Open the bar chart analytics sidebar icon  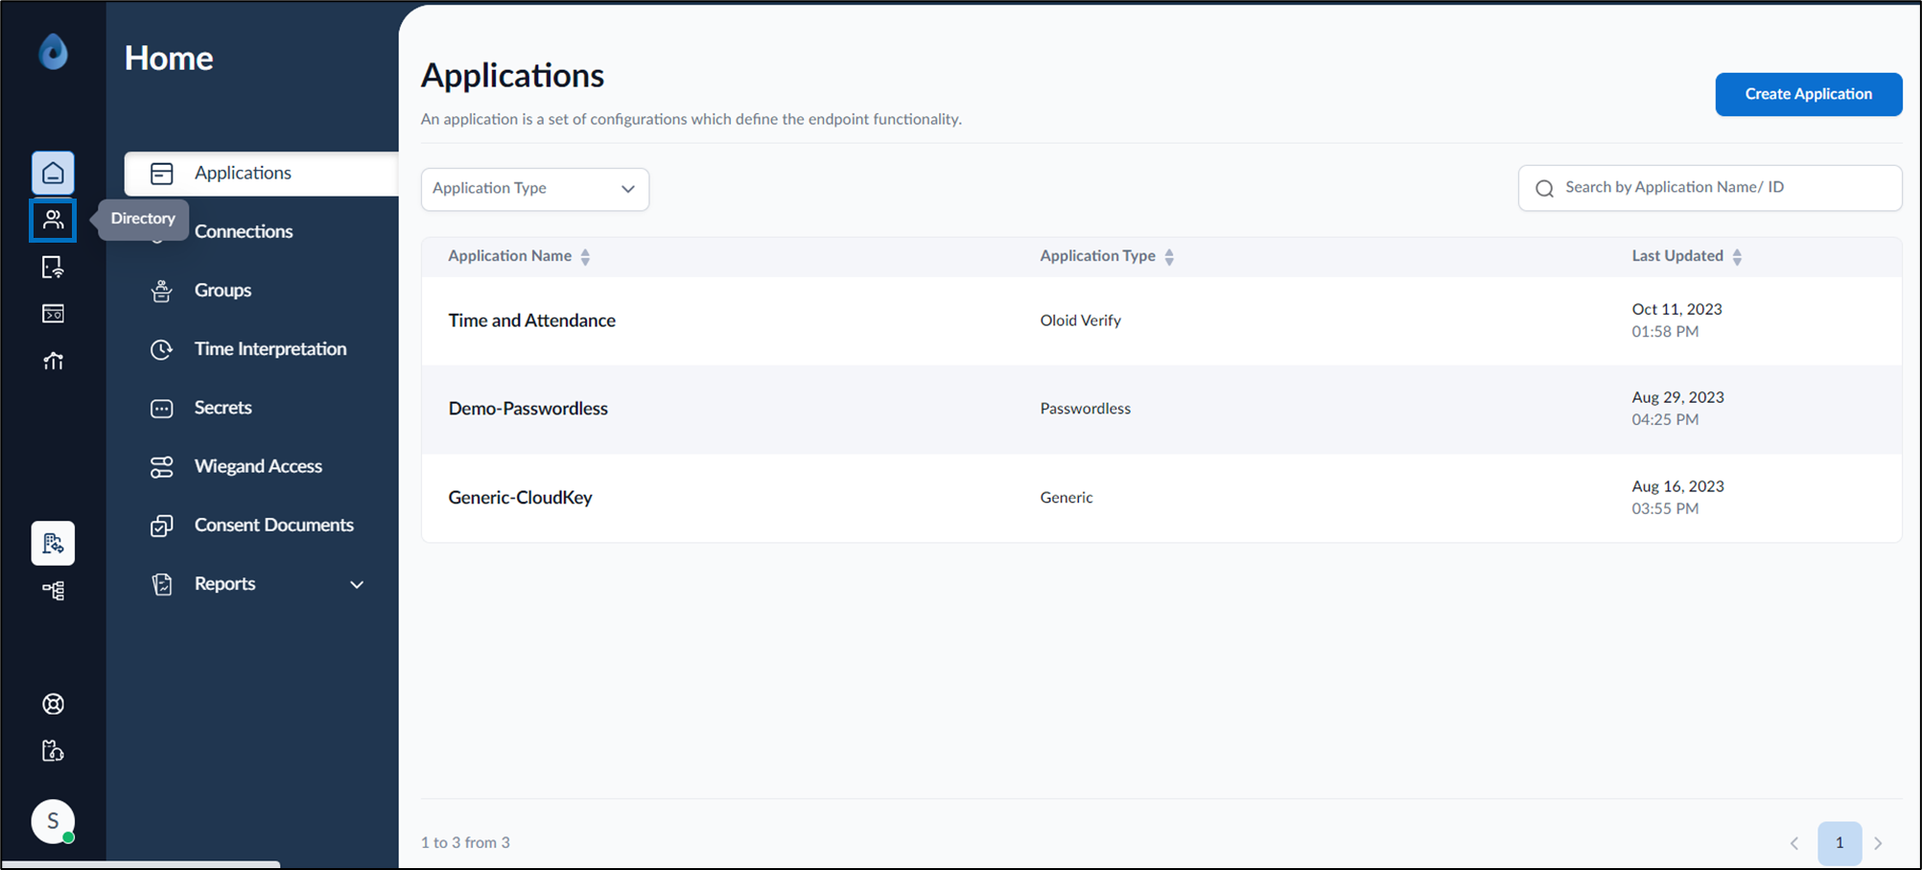point(53,361)
